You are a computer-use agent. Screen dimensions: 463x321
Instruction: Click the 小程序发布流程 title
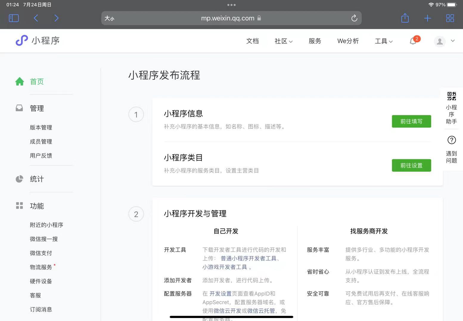tap(164, 75)
